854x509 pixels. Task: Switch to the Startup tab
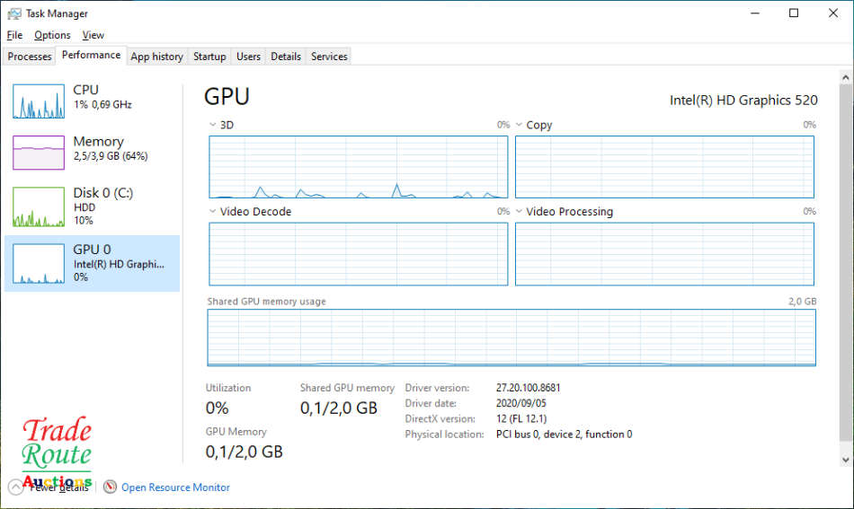click(x=209, y=57)
